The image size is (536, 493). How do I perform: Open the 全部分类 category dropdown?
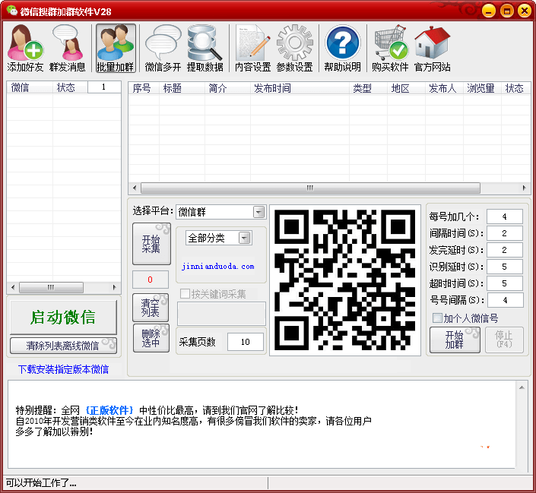[244, 238]
